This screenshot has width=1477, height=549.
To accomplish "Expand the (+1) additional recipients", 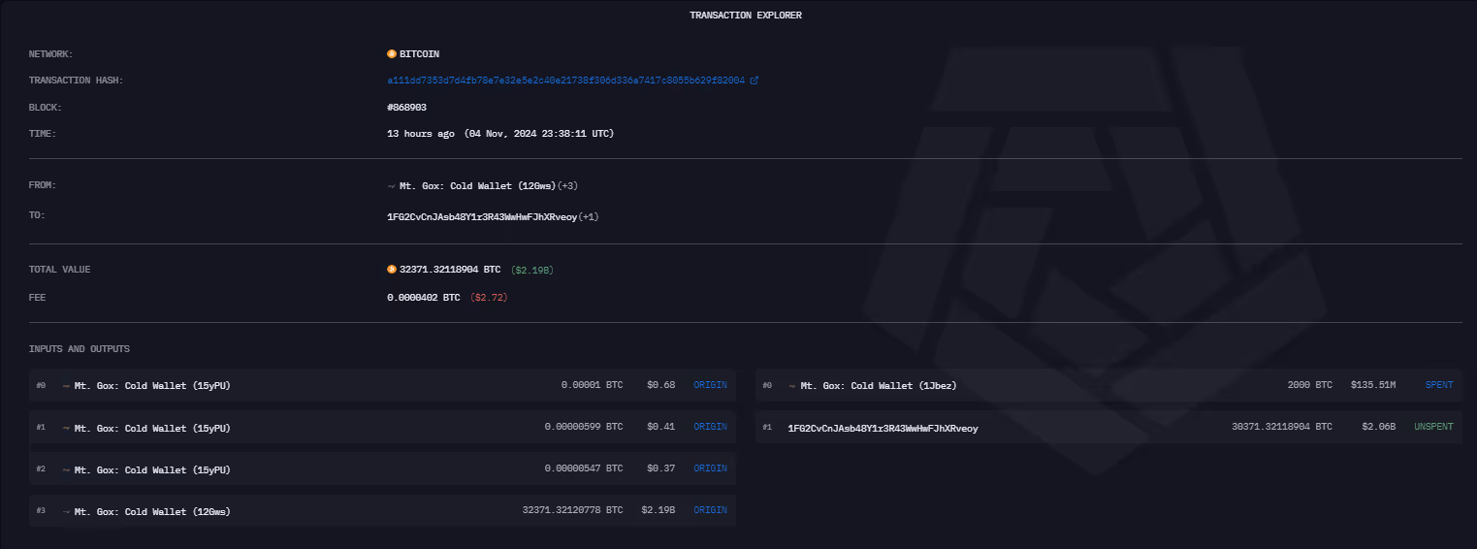I will (x=589, y=216).
